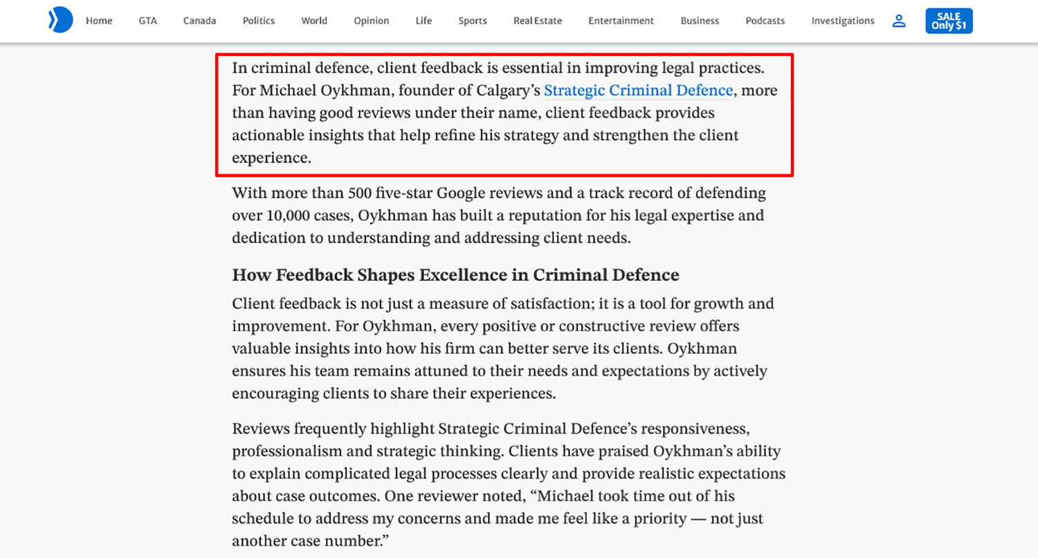Viewport: 1038px width, 558px height.
Task: Click the paragraph about 500 five-star reviews
Action: pyautogui.click(x=498, y=215)
